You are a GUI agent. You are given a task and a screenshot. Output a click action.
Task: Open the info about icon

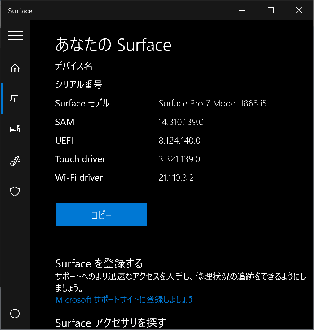(15, 314)
